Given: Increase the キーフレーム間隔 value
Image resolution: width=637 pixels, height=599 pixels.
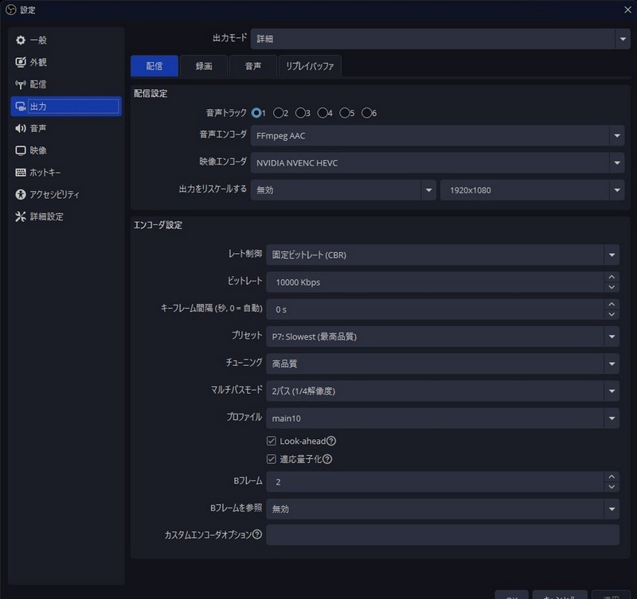Looking at the screenshot, I should [612, 304].
